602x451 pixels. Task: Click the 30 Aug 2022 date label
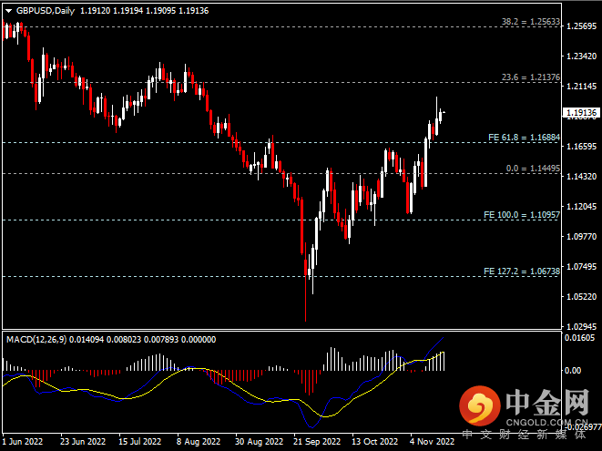[259, 441]
